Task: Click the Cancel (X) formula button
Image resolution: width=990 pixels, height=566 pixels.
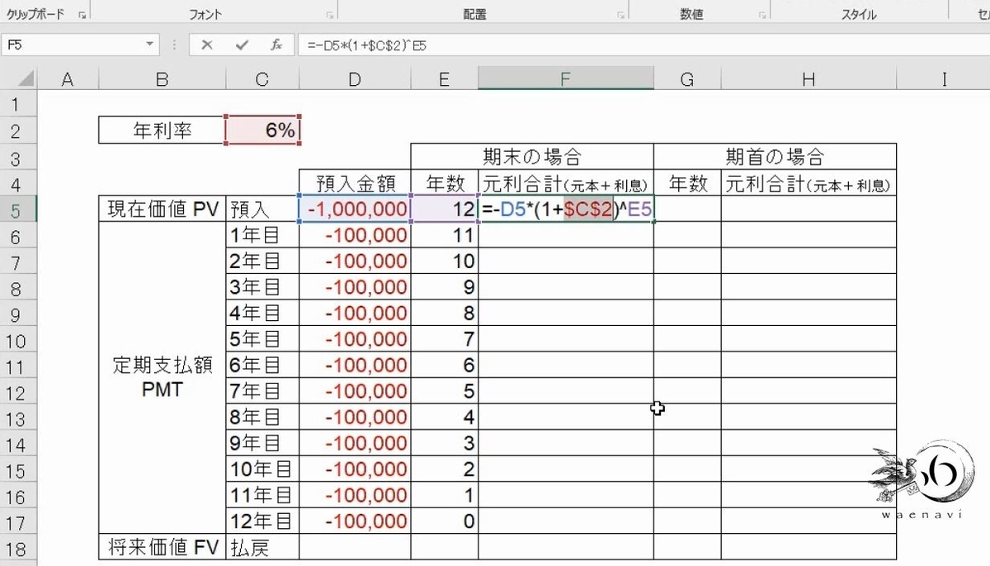Action: point(207,45)
